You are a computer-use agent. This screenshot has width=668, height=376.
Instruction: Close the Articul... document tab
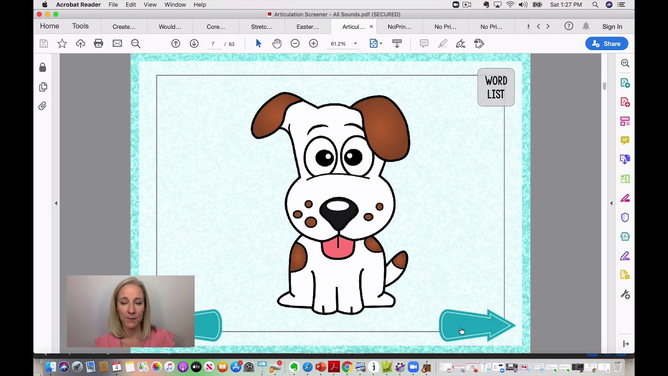372,27
